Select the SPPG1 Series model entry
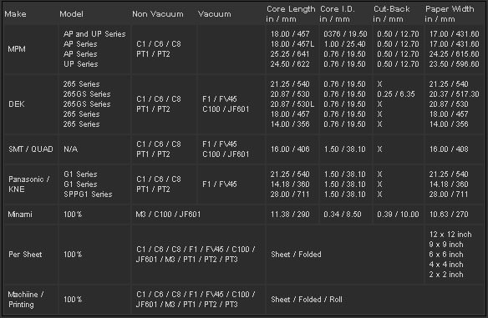This screenshot has height=318, width=488. (x=88, y=194)
